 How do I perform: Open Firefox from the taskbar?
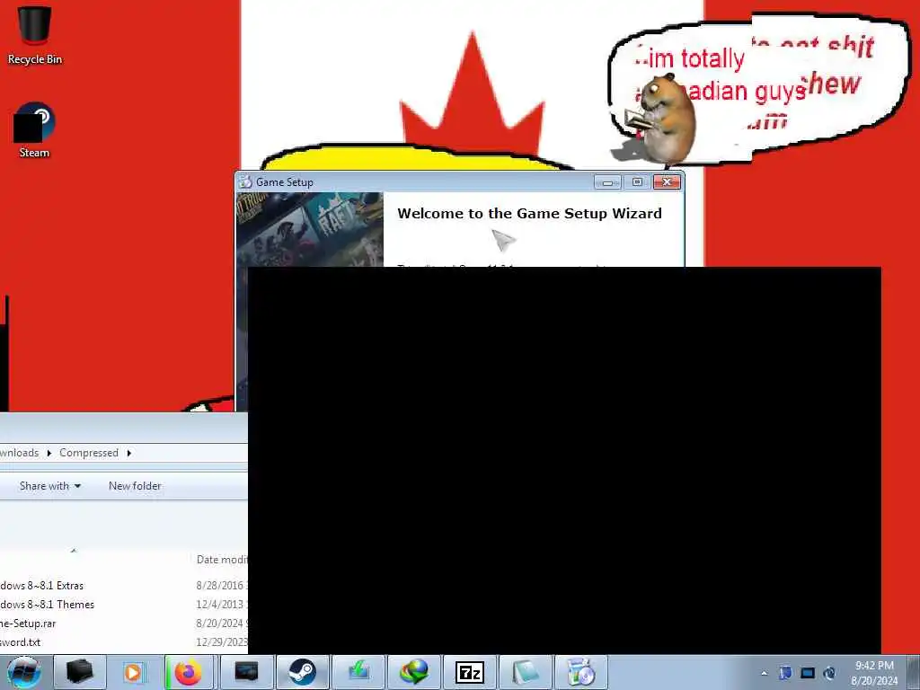coord(189,672)
